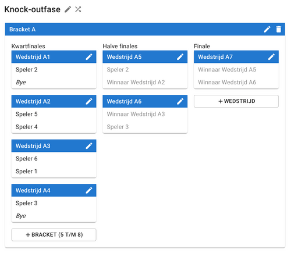Edit Wedstrijd A7 via pencil icon
Image resolution: width=291 pixels, height=253 pixels.
[x=271, y=57]
